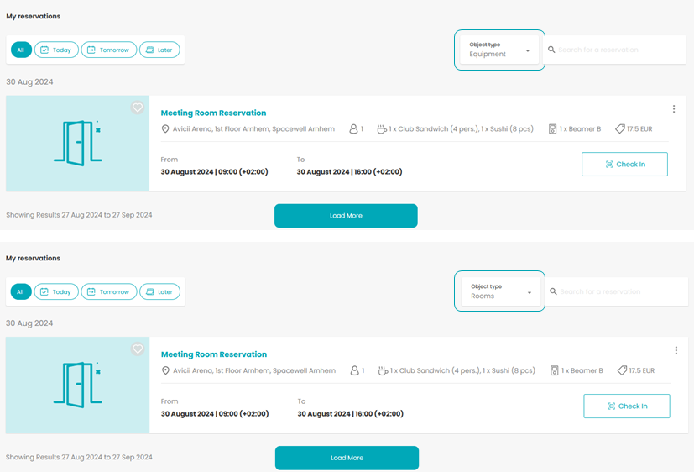
Task: Click the calendar icon on the lower Today filter
Action: 44,291
